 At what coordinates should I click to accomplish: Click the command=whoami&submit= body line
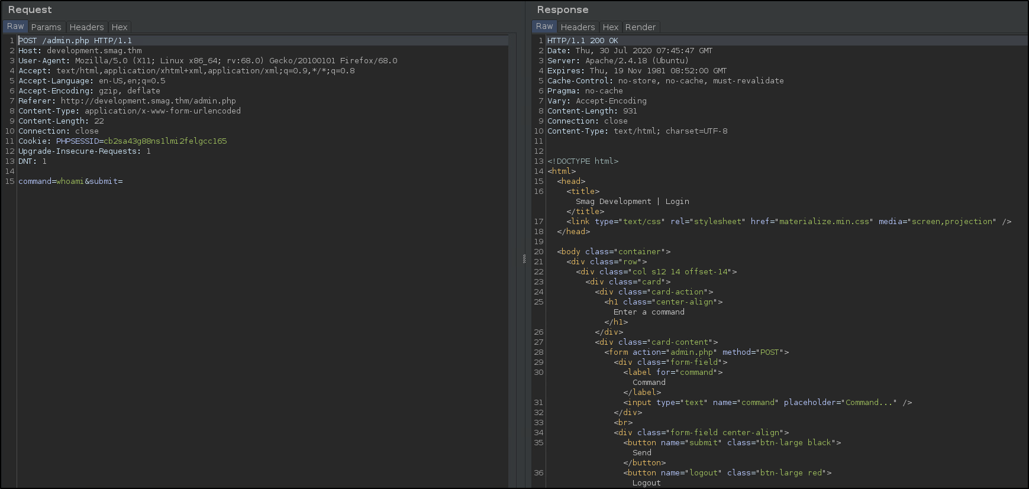click(x=70, y=182)
